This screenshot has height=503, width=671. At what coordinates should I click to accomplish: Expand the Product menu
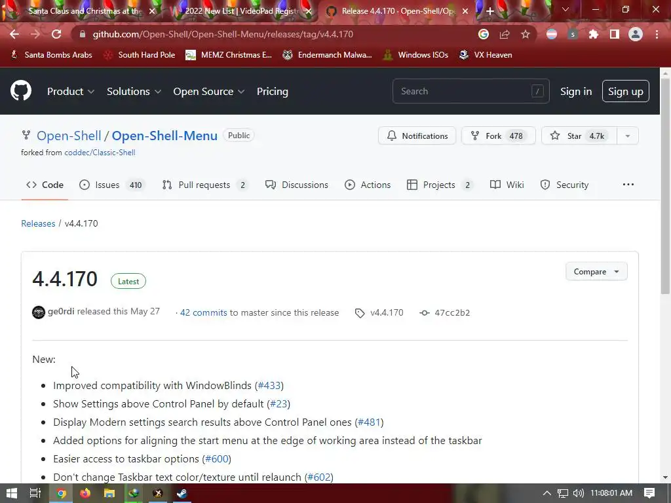[x=71, y=92]
